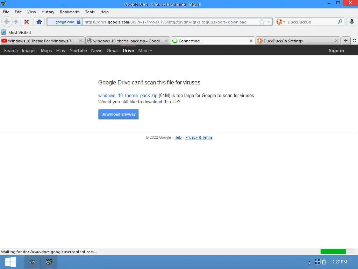358x269 pixels.
Task: Click the tray icon showing blue squares
Action: (317, 261)
